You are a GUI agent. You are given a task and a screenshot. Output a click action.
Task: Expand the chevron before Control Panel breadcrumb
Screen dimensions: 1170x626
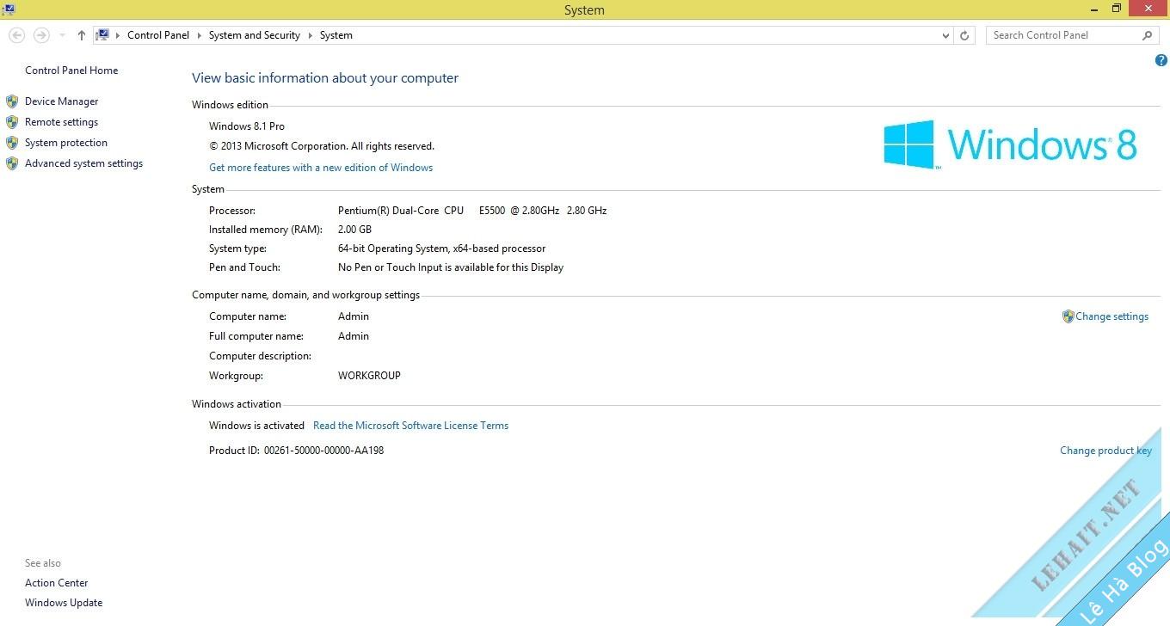[x=119, y=35]
